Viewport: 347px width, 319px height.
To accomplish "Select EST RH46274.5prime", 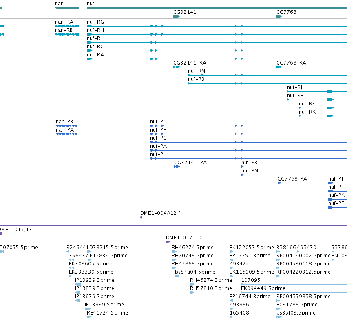I will pyautogui.click(x=192, y=248).
